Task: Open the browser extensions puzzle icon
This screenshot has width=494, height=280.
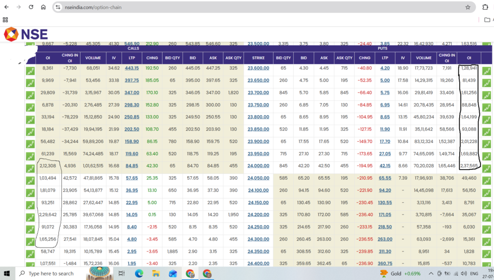Action: tap(485, 7)
